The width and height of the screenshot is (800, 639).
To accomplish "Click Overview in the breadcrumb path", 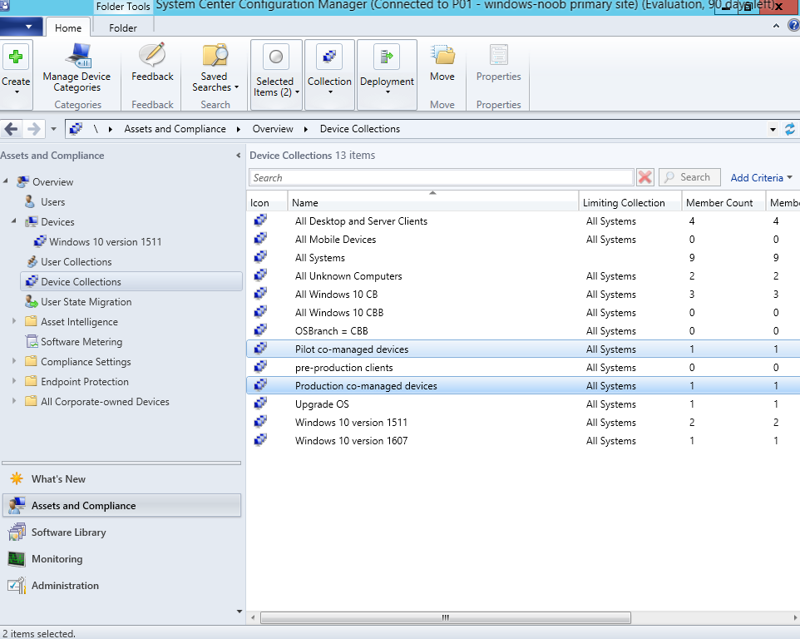I will [273, 129].
